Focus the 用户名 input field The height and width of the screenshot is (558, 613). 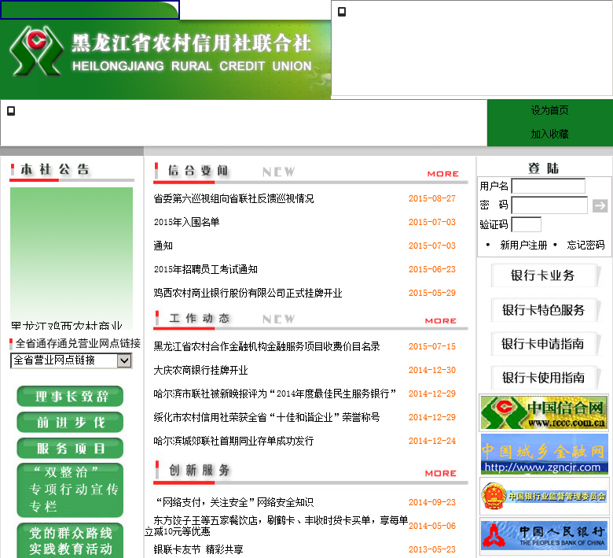(548, 186)
